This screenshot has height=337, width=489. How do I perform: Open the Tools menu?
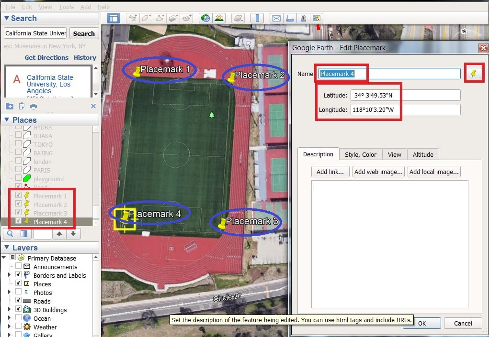[x=67, y=7]
